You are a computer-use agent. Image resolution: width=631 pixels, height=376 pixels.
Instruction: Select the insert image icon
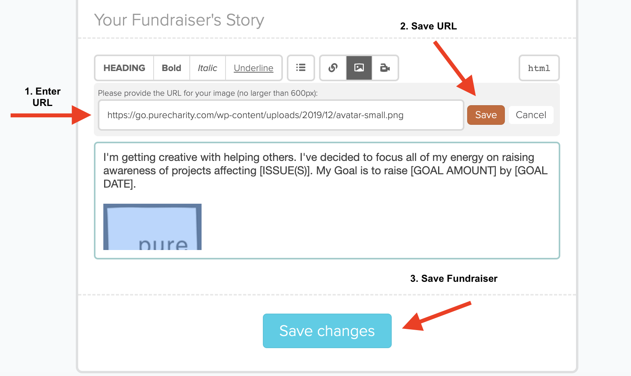pos(359,68)
